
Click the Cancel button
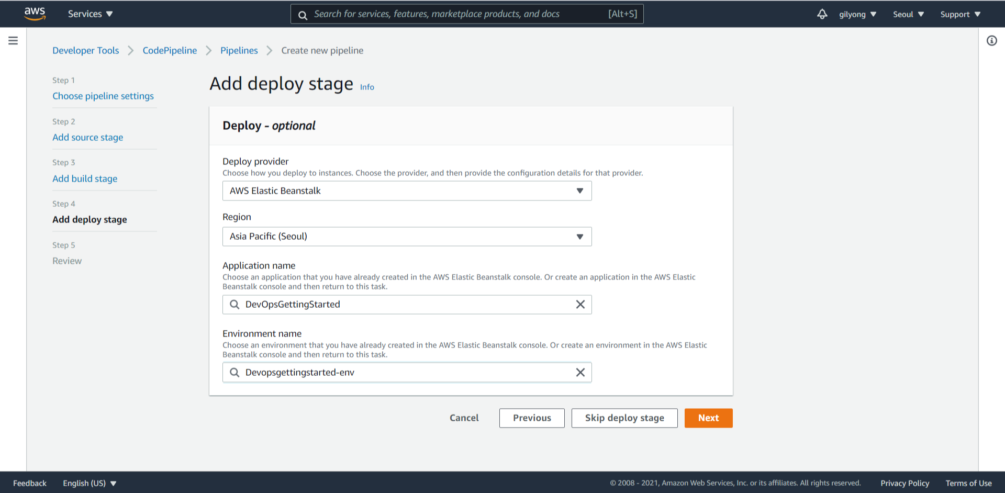(x=464, y=418)
